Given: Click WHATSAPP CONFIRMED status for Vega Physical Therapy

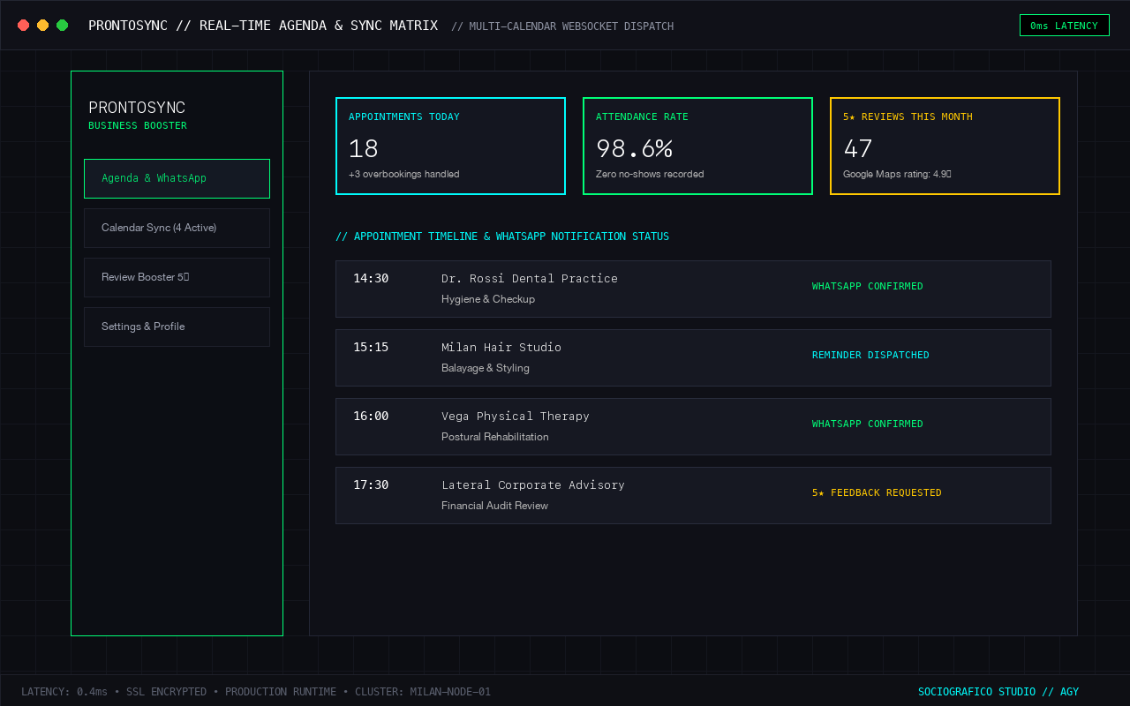Looking at the screenshot, I should [x=868, y=424].
